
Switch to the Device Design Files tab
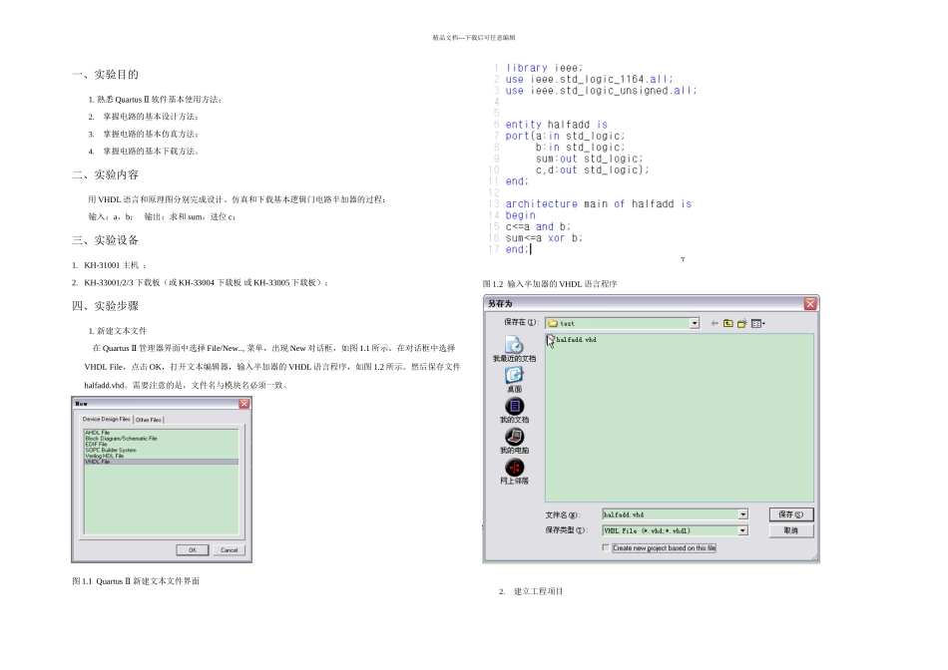(106, 419)
